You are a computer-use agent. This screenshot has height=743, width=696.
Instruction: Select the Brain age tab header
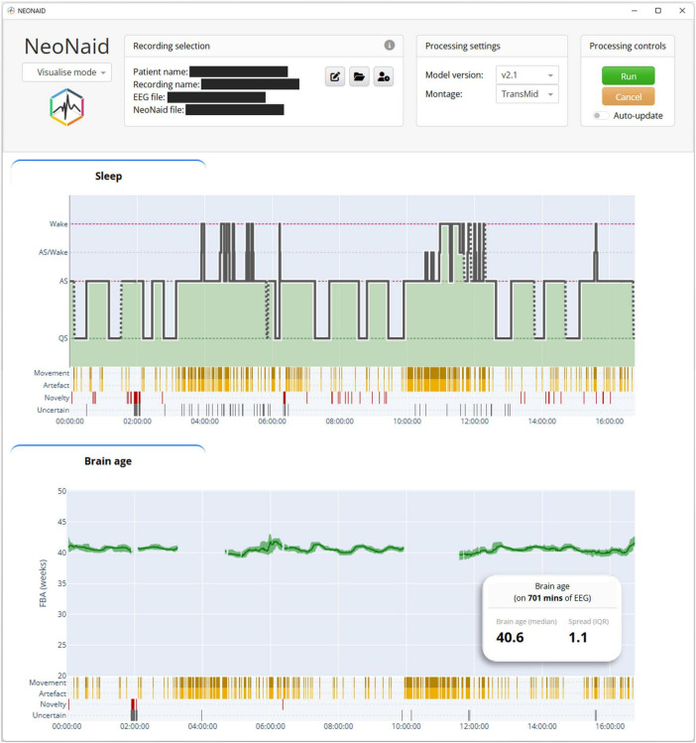point(108,461)
